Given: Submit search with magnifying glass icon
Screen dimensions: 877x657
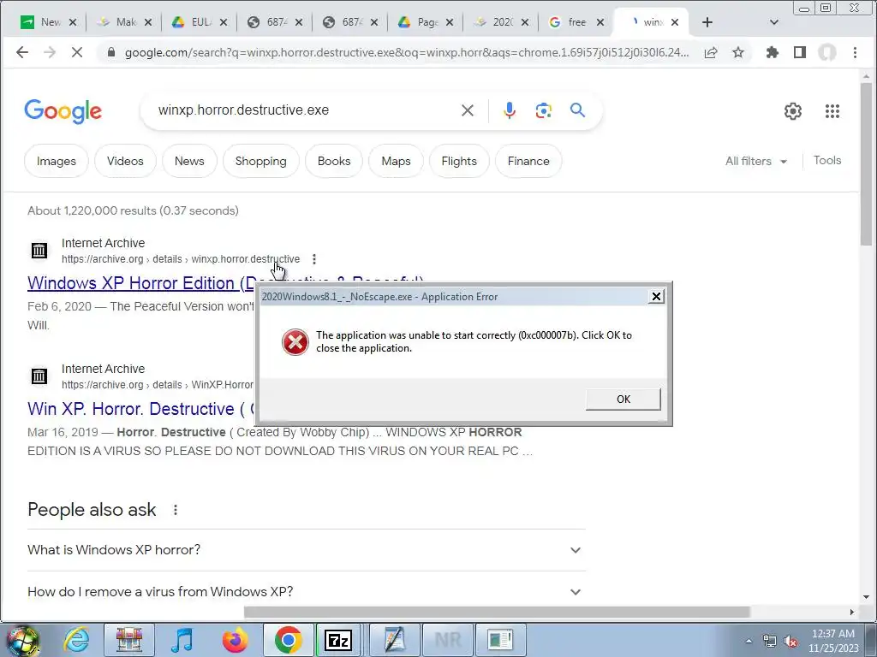Looking at the screenshot, I should 578,110.
